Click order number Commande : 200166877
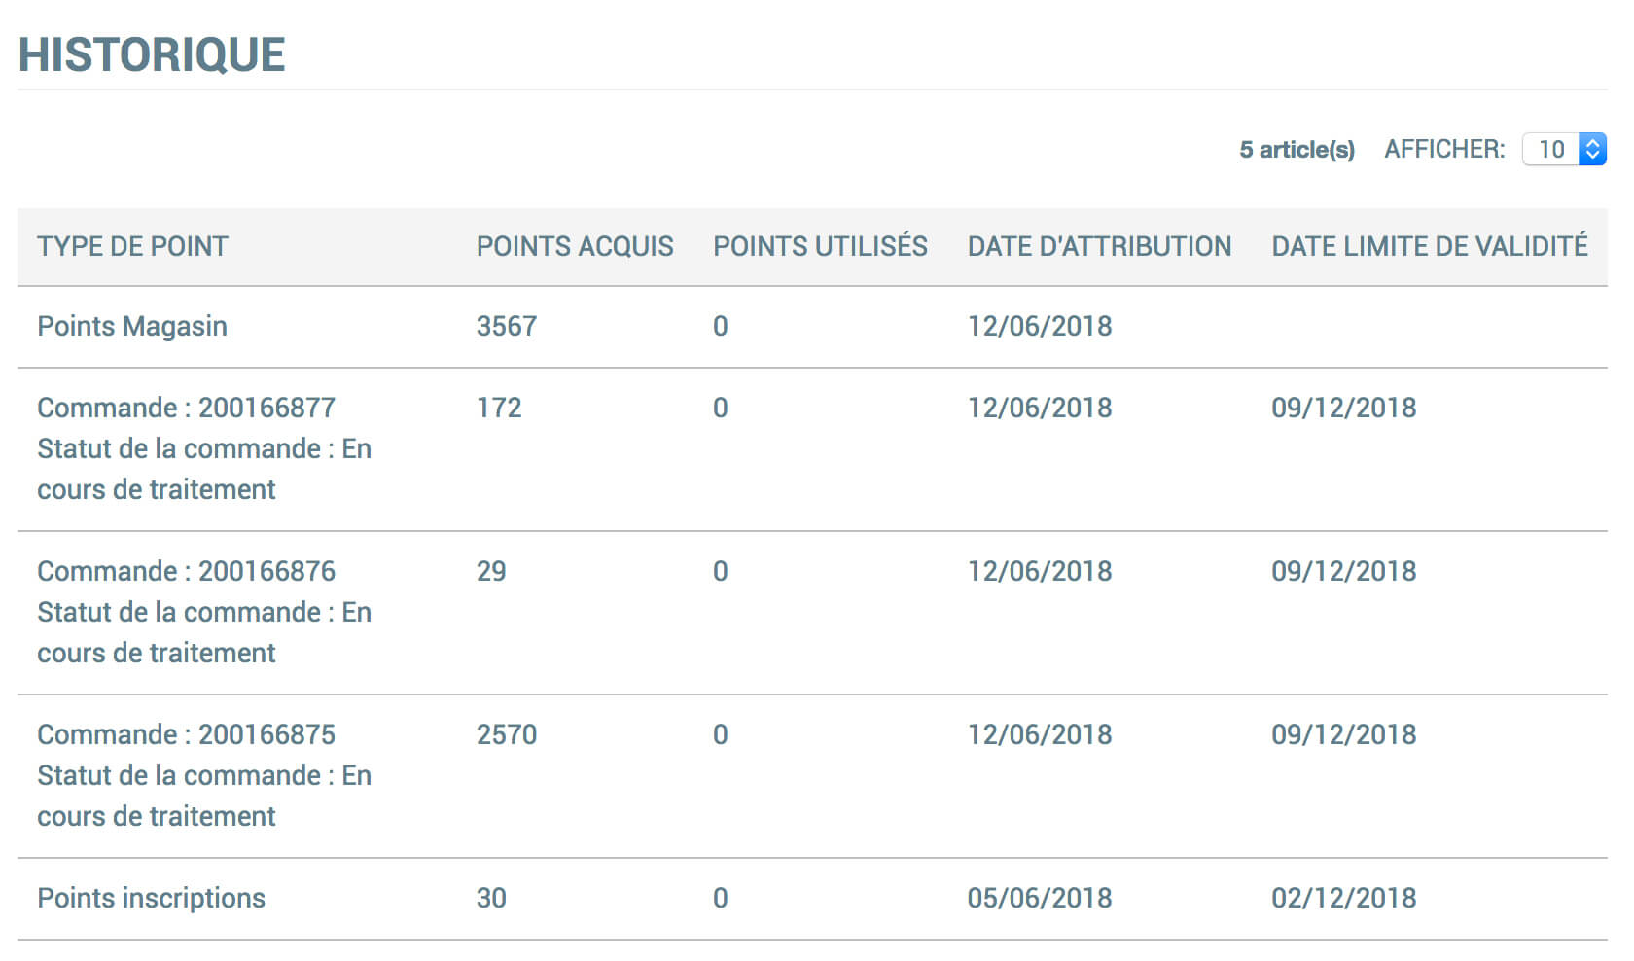This screenshot has width=1634, height=961. coord(186,408)
